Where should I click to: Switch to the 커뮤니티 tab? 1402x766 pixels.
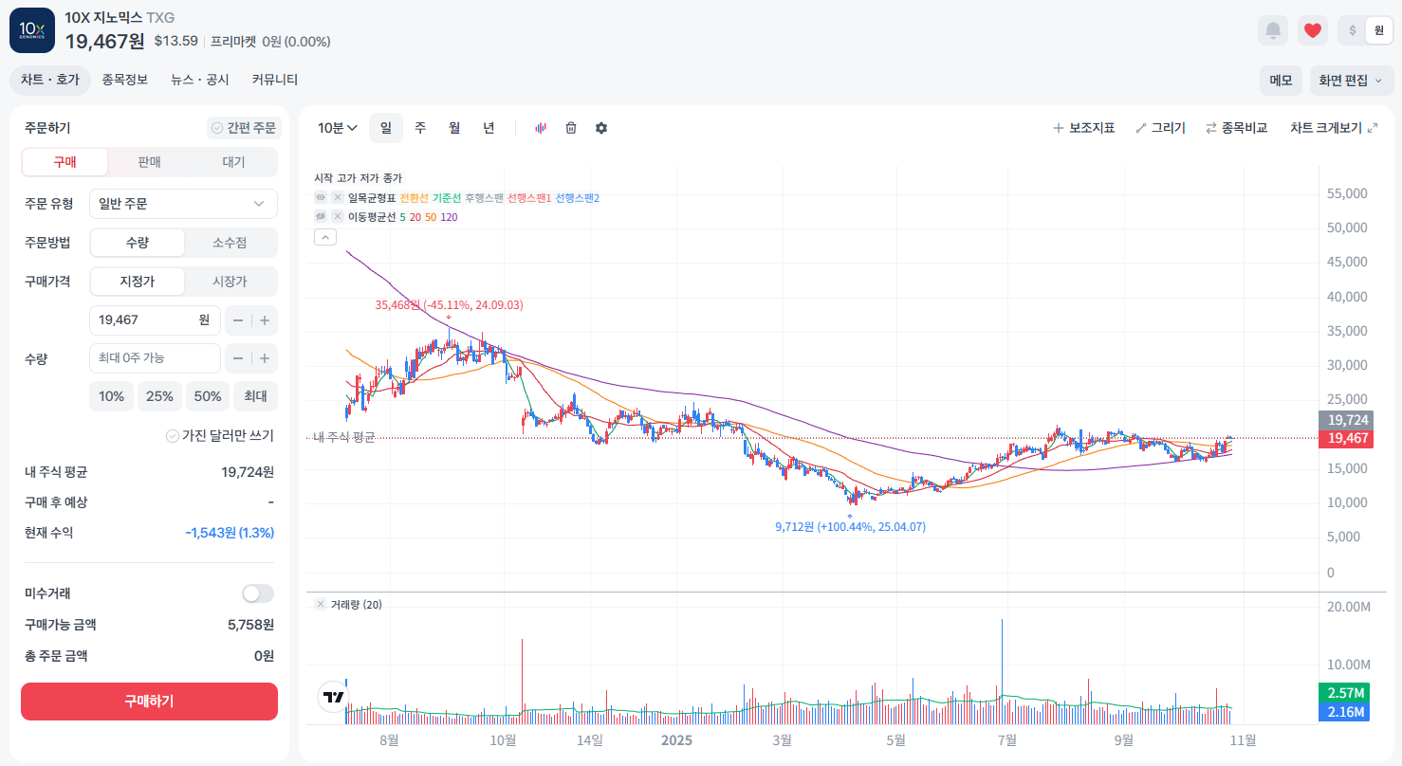pos(275,81)
